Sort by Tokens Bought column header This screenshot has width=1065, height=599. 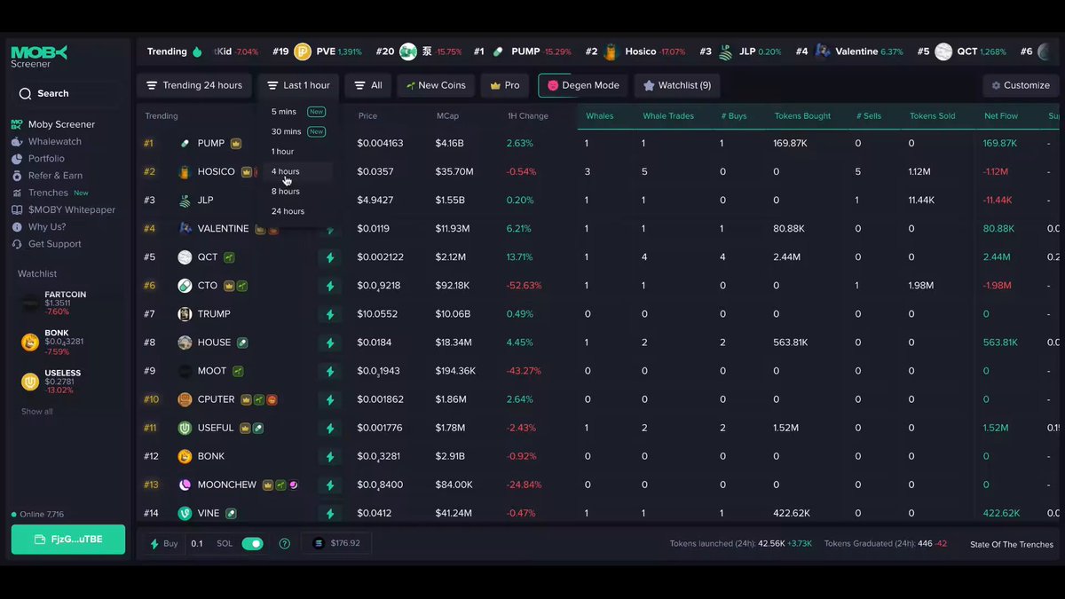click(803, 116)
